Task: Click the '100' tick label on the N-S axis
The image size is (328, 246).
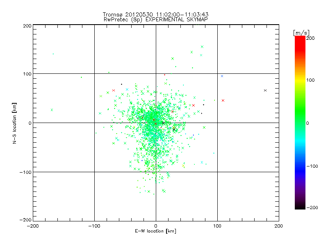Action: (27, 74)
